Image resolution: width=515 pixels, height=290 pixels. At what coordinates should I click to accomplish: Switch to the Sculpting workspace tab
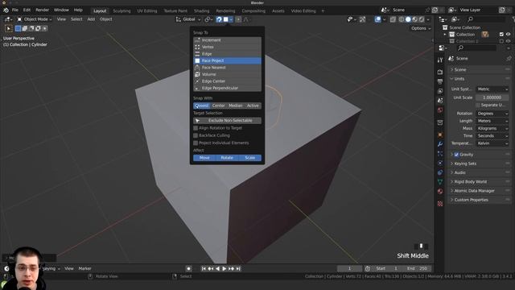click(x=122, y=10)
